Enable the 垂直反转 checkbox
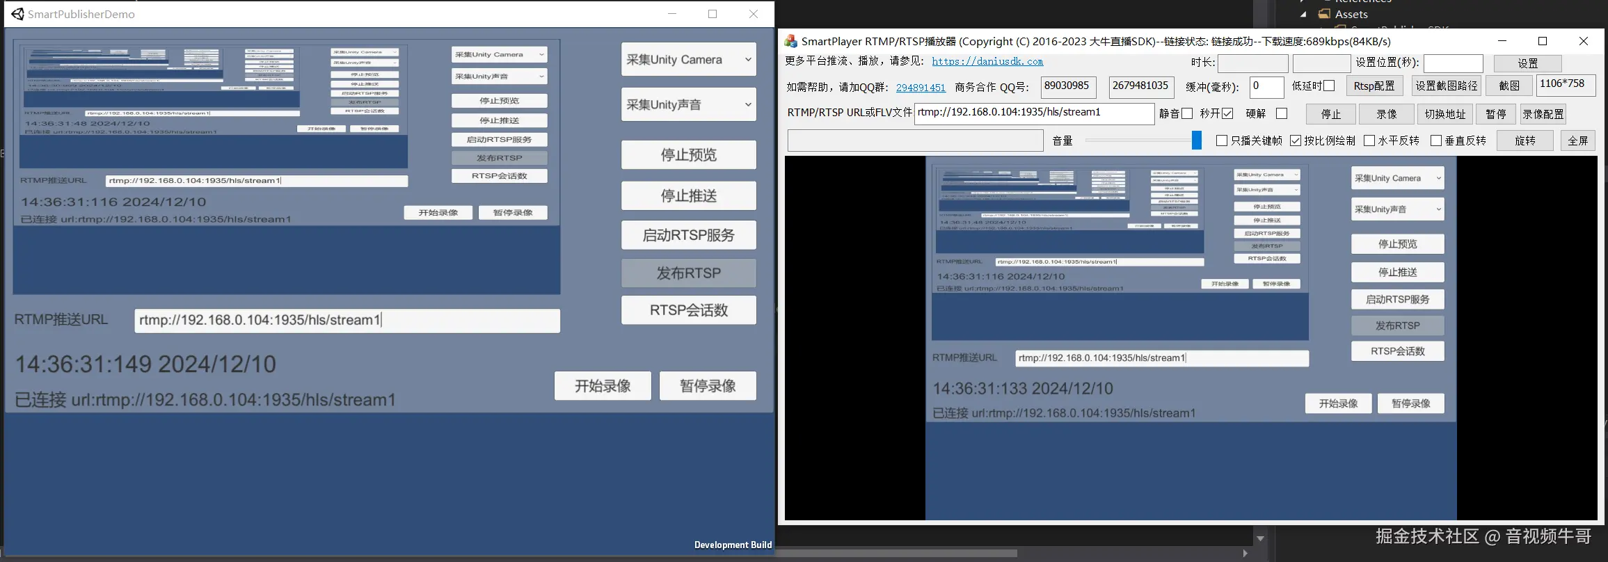 pos(1435,140)
